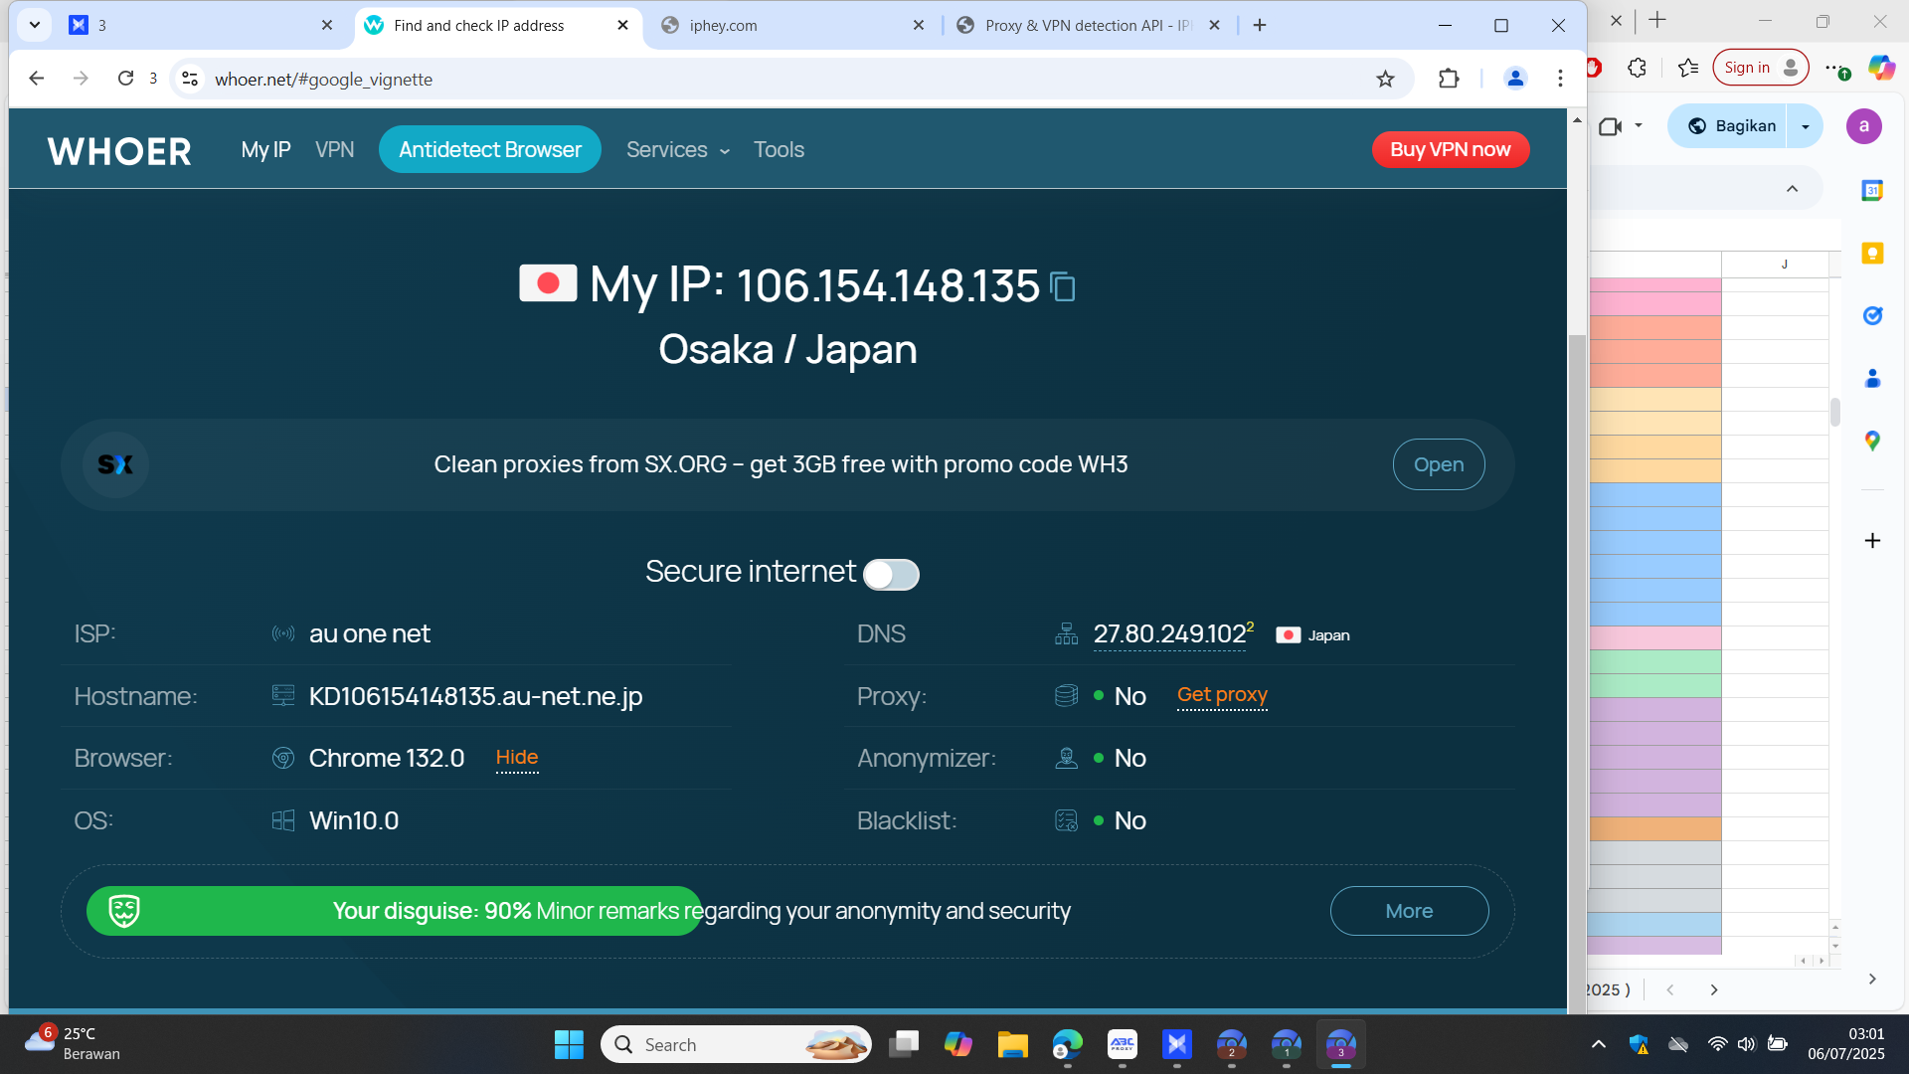Screen dimensions: 1909x1074
Task: Click the Antidetect Browser button
Action: [489, 150]
